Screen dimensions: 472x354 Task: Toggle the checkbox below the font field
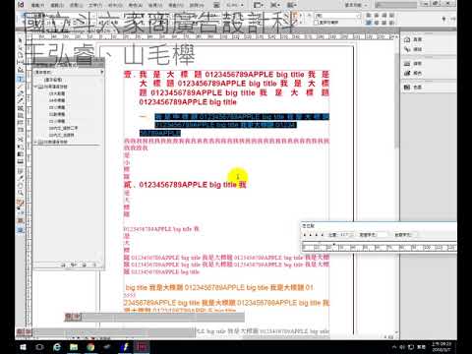(316, 23)
